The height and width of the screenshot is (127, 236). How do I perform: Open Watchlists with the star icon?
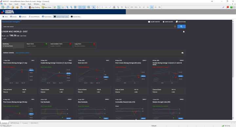168,22
